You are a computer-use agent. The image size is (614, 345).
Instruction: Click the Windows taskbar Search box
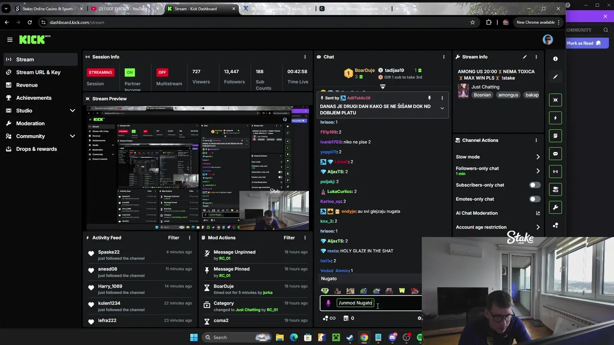236,337
